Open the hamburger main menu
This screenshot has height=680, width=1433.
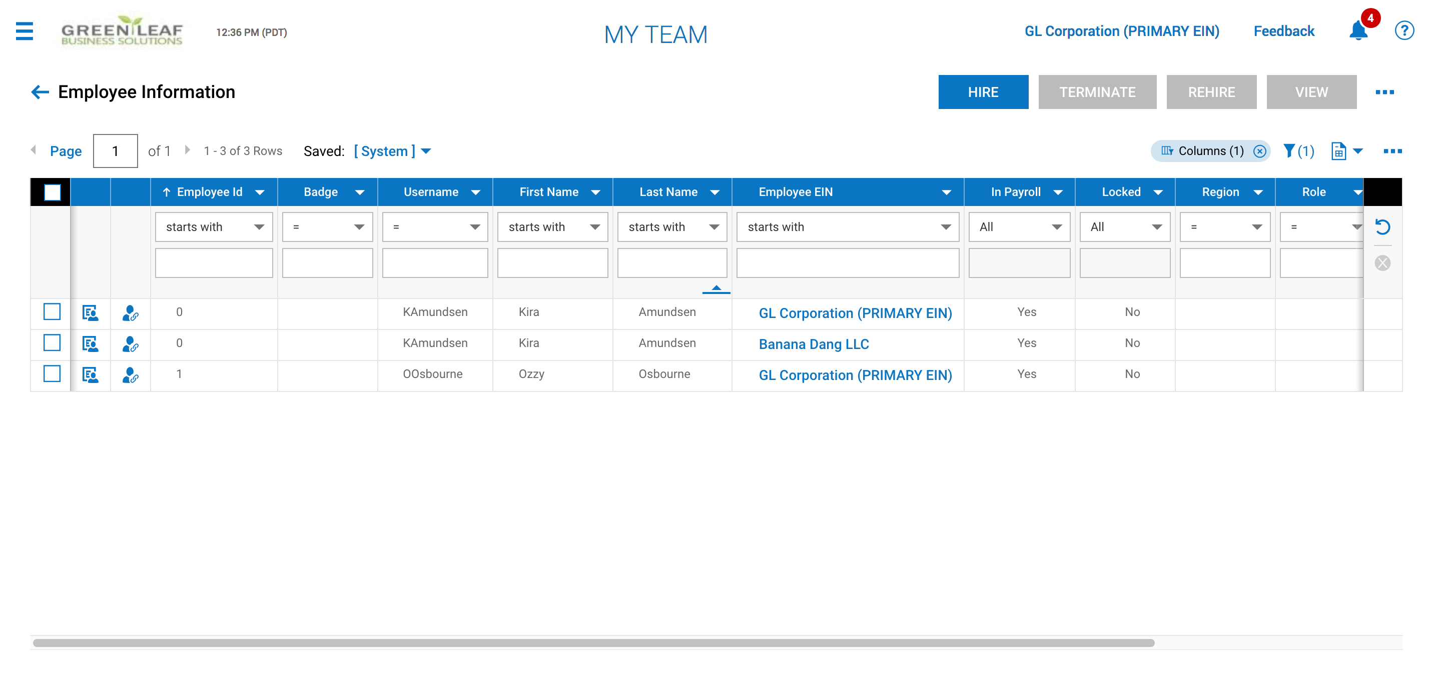(25, 31)
